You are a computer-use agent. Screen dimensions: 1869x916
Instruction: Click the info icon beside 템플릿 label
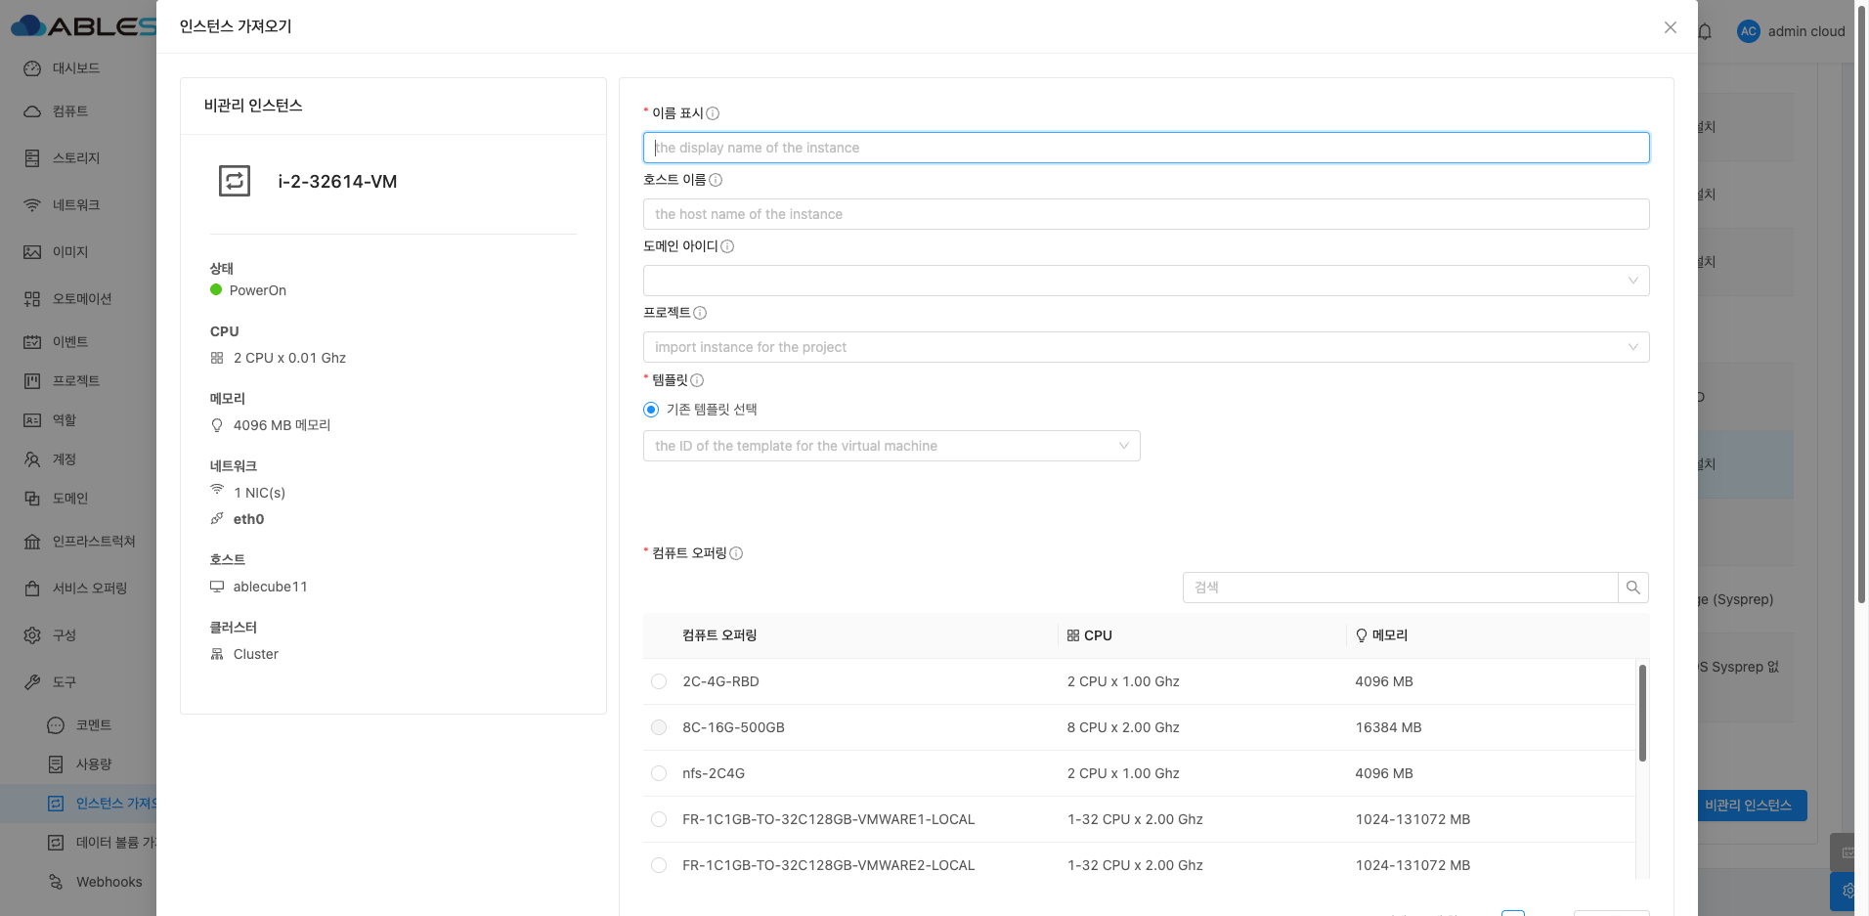(x=697, y=380)
